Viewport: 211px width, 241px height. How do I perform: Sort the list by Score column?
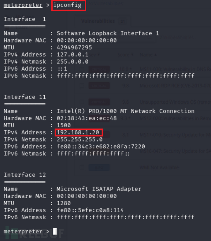[x=125, y=55]
